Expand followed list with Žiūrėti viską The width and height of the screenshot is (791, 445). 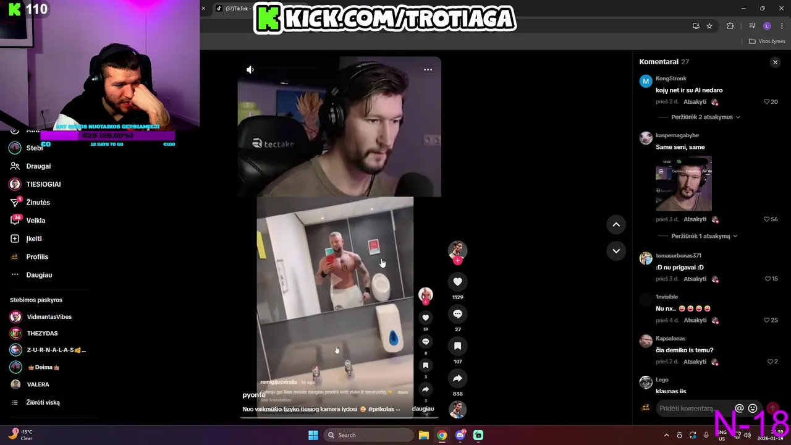(43, 403)
